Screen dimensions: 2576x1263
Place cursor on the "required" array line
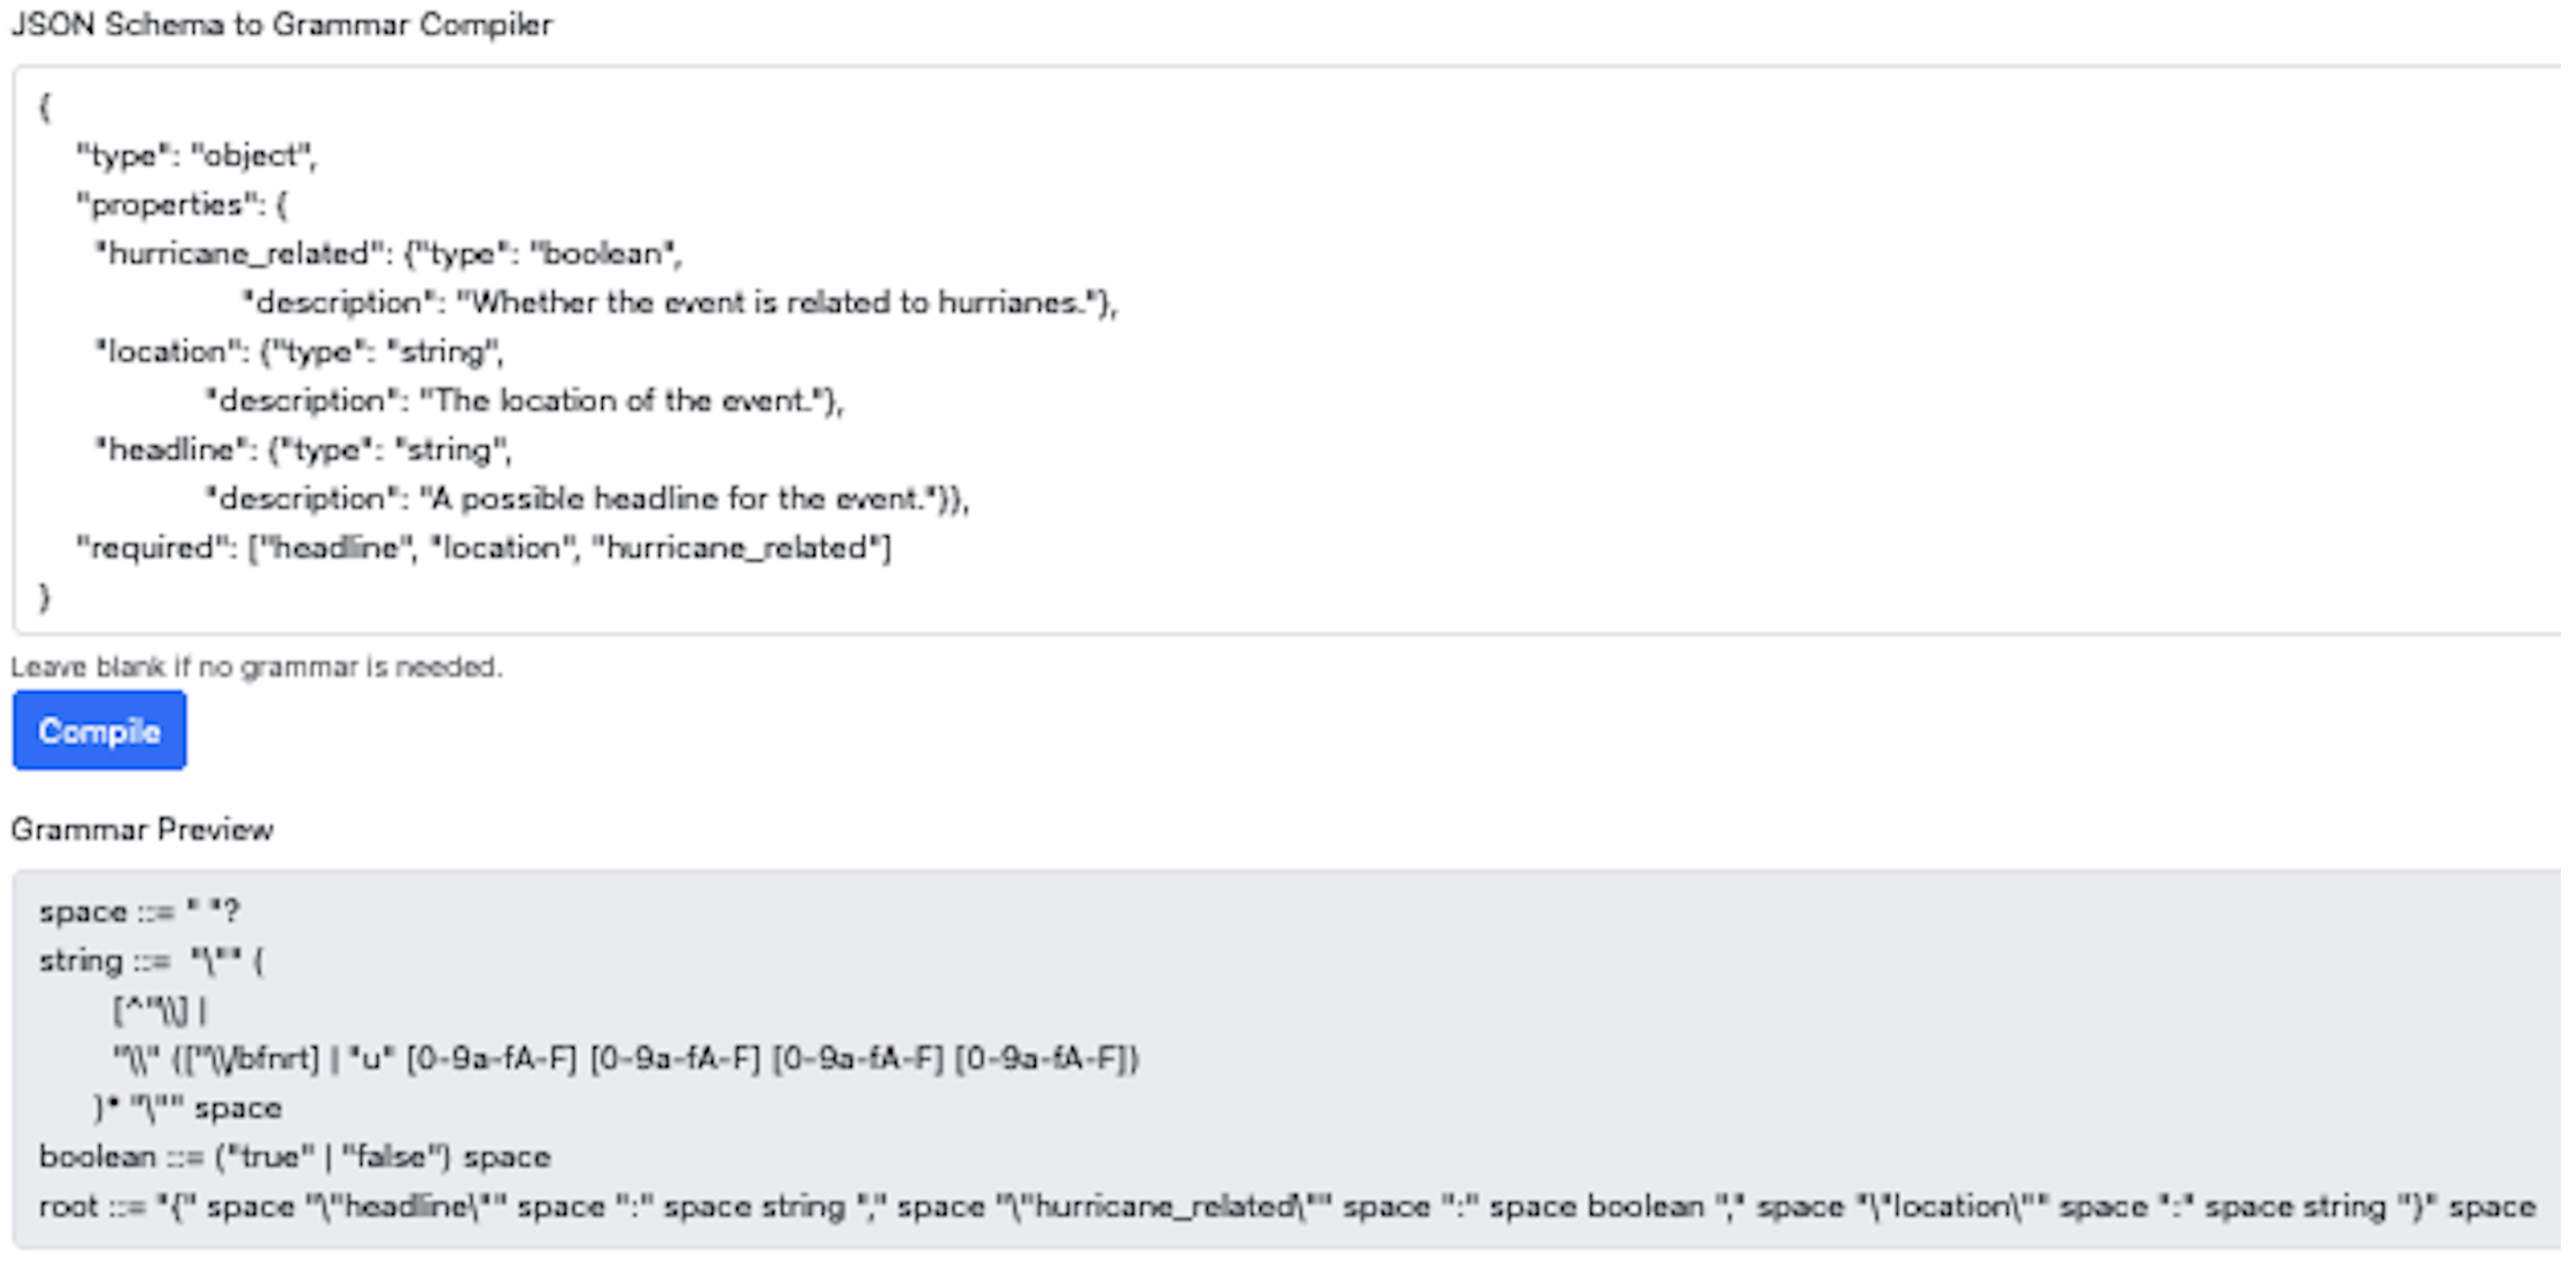pos(484,547)
